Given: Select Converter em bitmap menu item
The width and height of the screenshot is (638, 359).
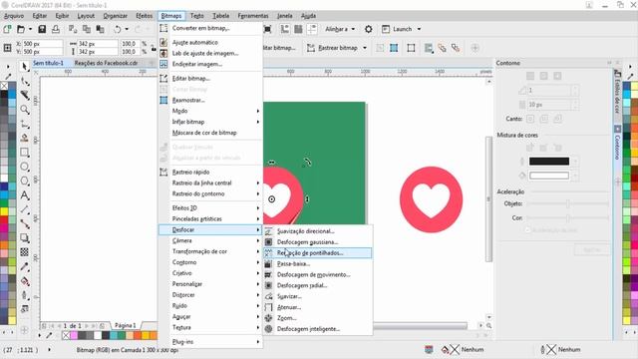Looking at the screenshot, I should click(209, 28).
